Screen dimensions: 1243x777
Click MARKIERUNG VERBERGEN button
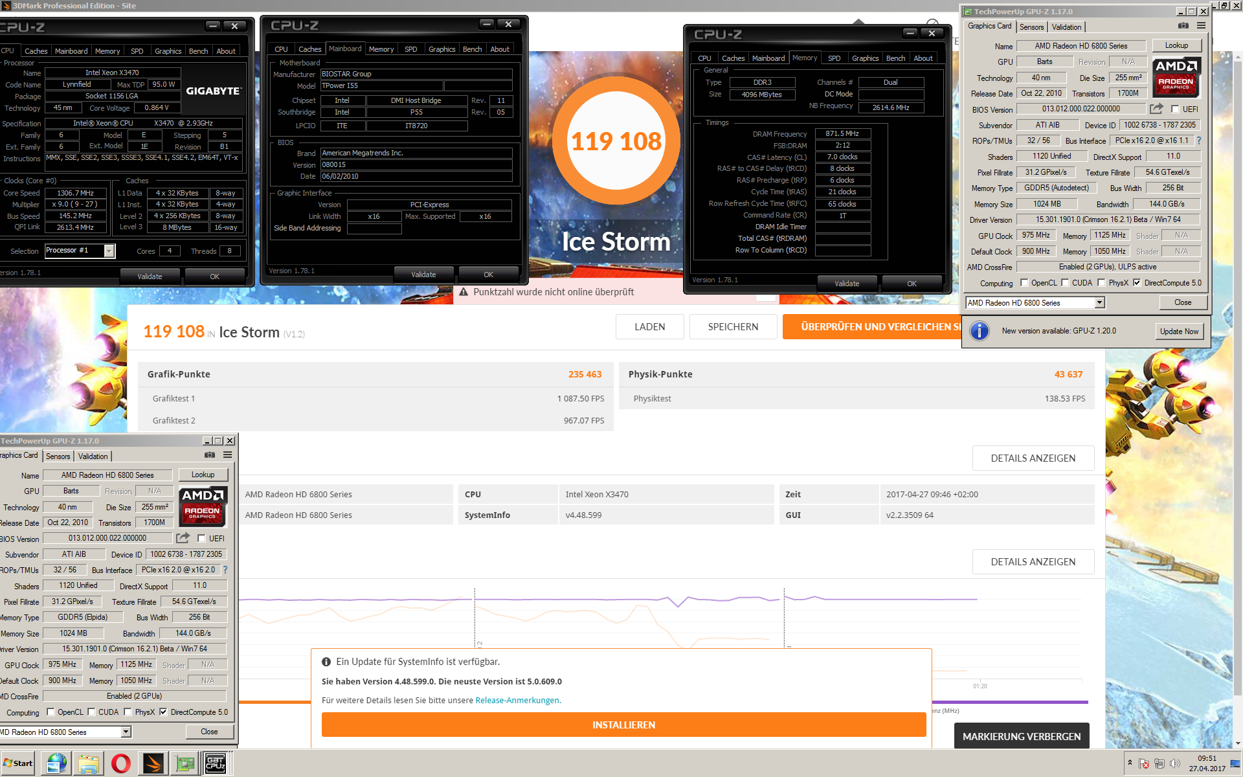pos(1021,736)
